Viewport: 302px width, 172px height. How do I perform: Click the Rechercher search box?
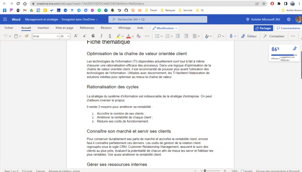click(158, 19)
